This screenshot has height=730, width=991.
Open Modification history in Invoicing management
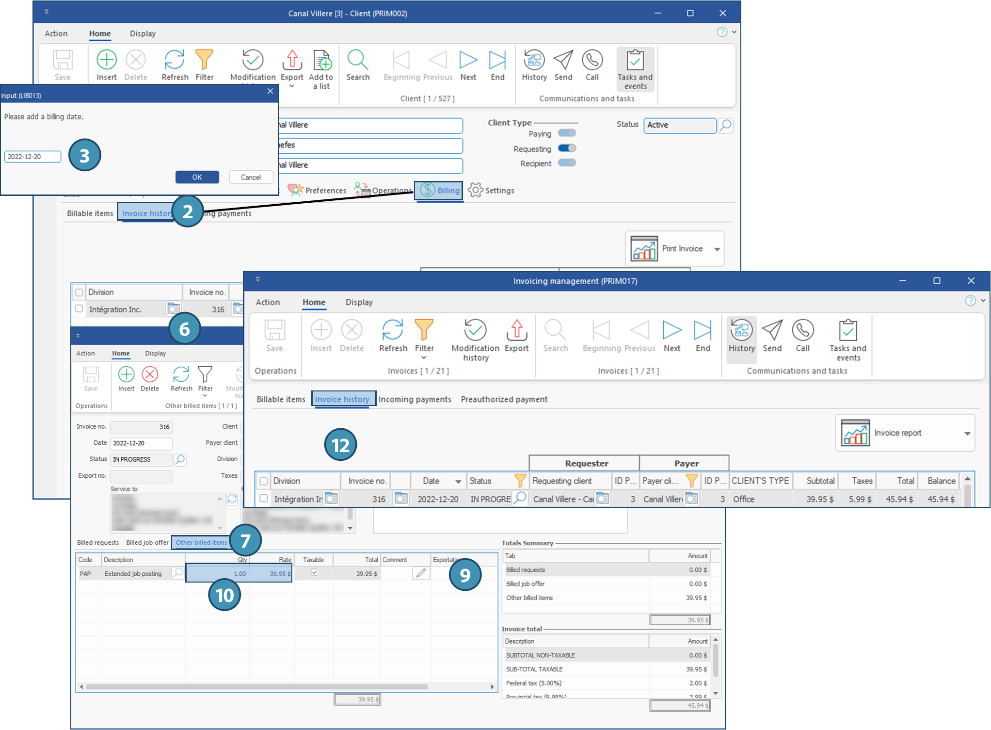[475, 330]
